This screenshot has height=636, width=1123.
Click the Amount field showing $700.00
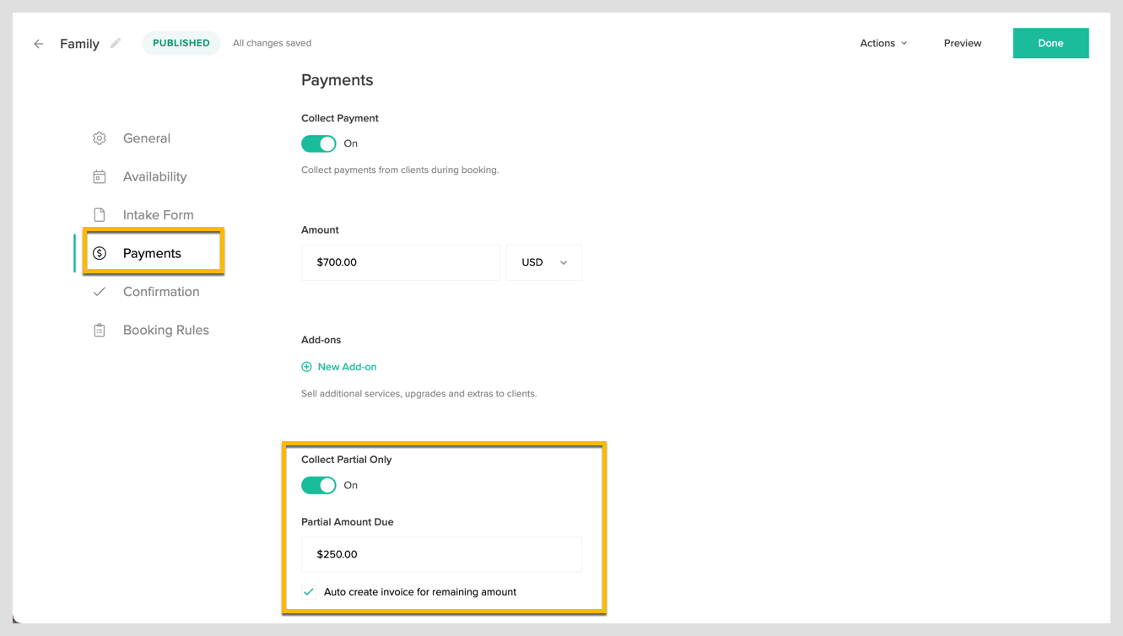pyautogui.click(x=401, y=262)
